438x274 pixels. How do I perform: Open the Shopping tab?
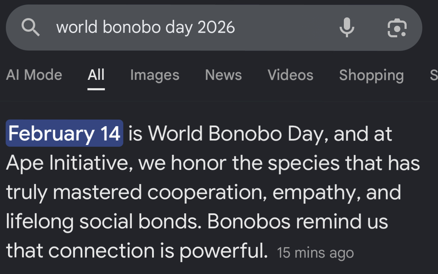371,75
